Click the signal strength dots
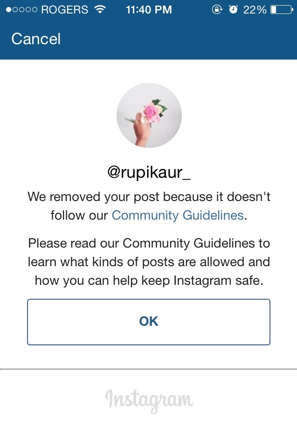 click(21, 10)
